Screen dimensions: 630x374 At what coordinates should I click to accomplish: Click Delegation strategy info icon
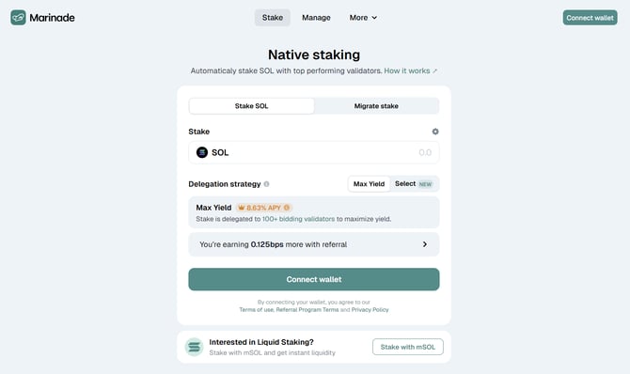[x=266, y=184]
